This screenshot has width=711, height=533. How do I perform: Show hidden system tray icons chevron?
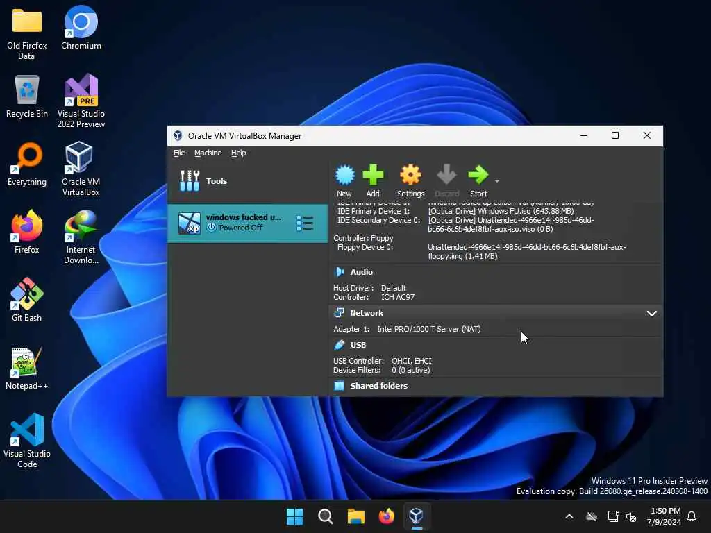pyautogui.click(x=569, y=516)
